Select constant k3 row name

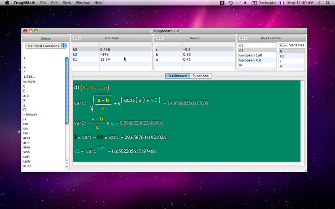(75, 49)
